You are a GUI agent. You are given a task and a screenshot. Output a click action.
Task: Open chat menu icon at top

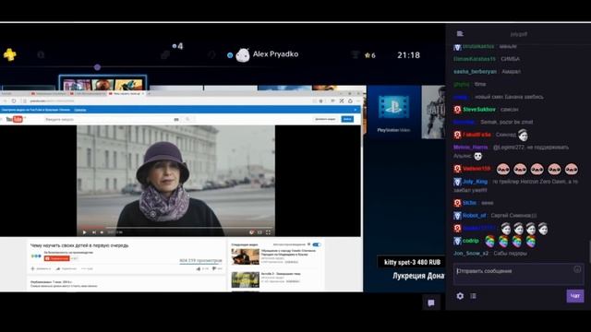(x=460, y=34)
